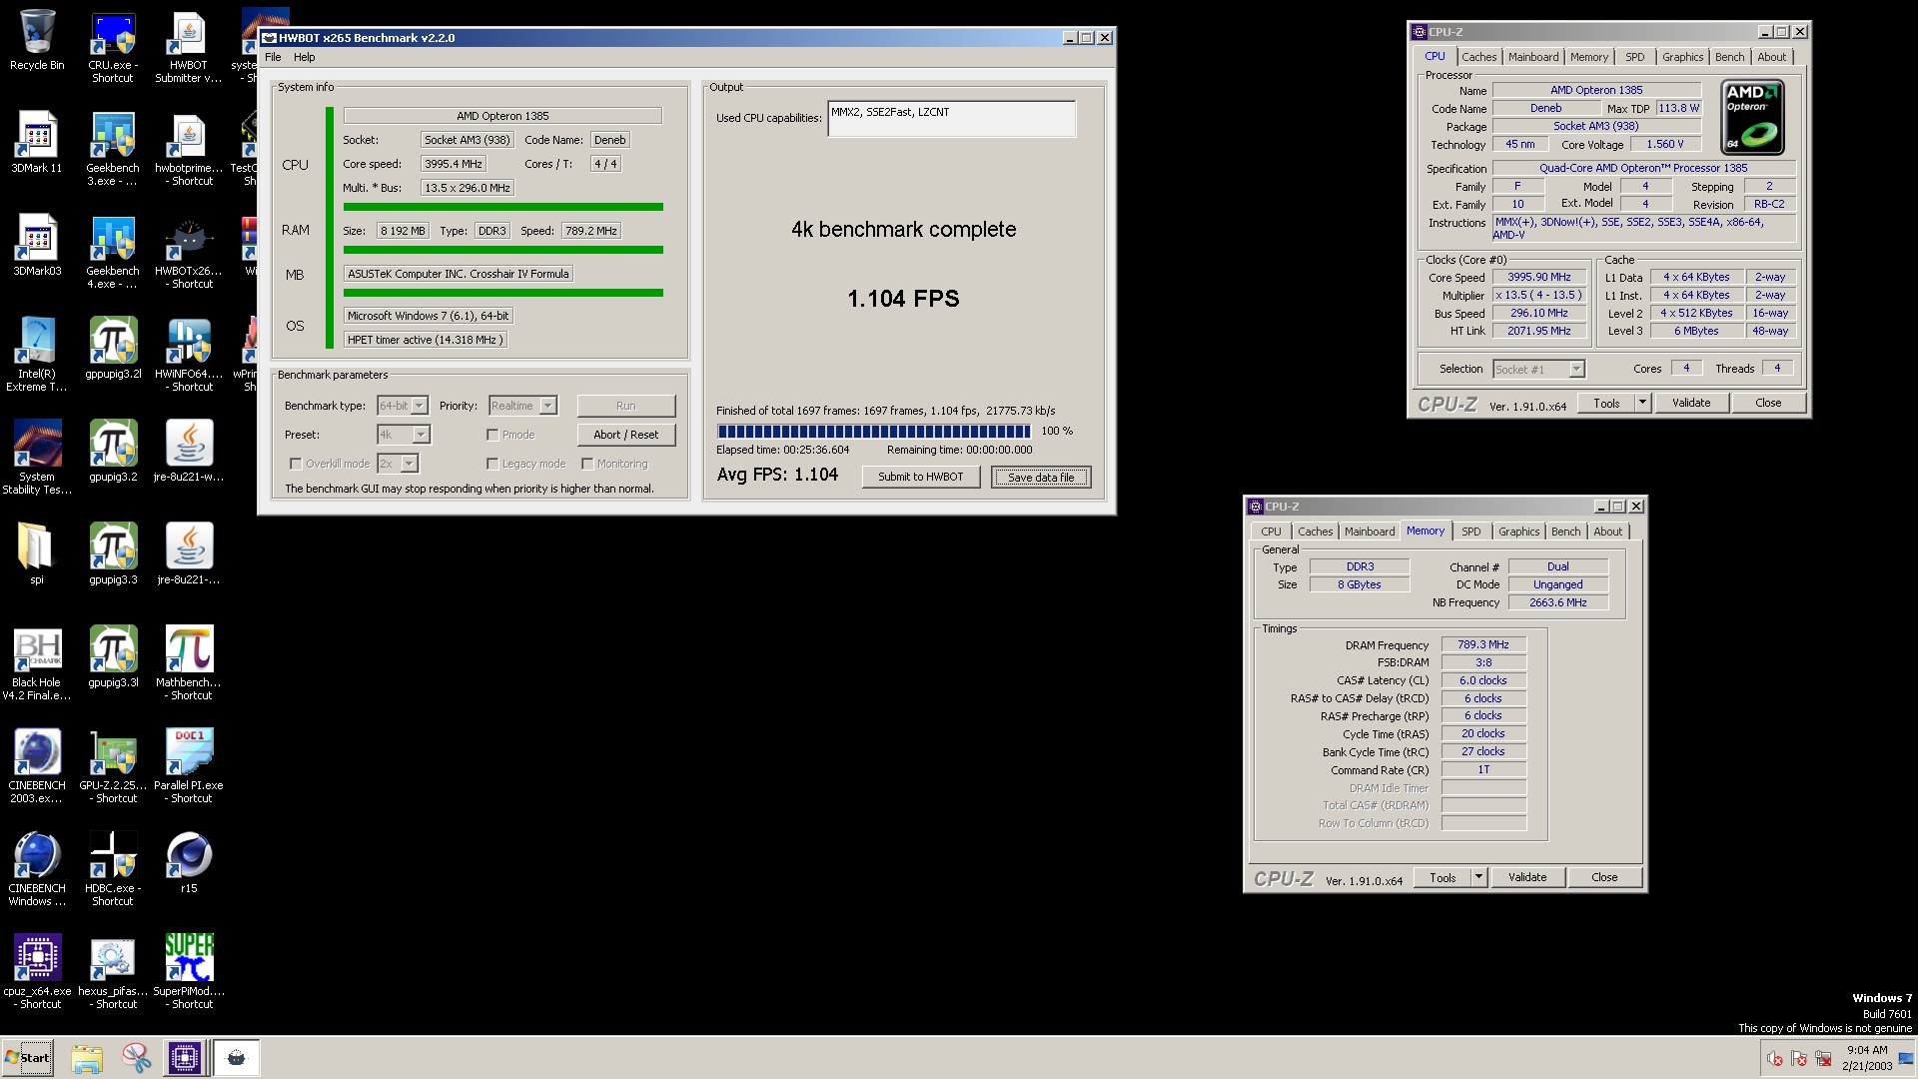The image size is (1918, 1079).
Task: Launch gpupig3.2 desktop icon
Action: 113,452
